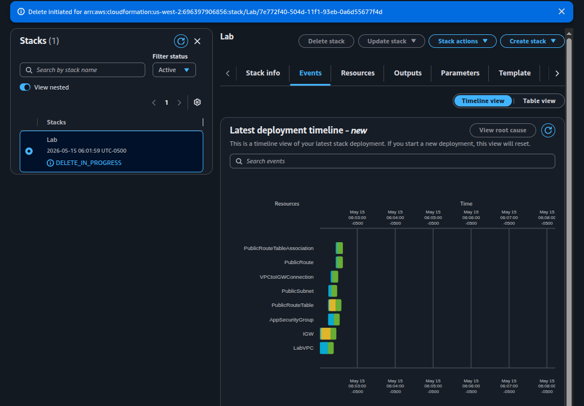The height and width of the screenshot is (406, 584).
Task: Click the yellow IGW timeline bar
Action: point(325,334)
